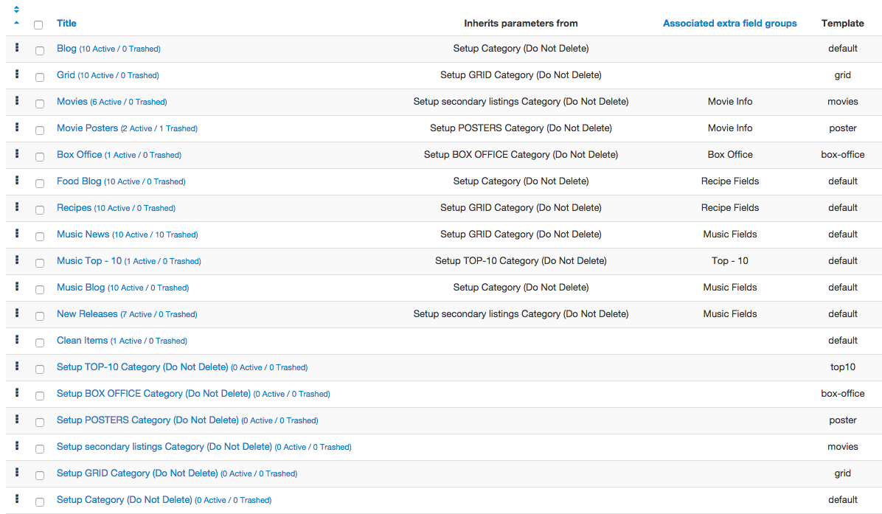882x514 pixels.
Task: Select checkbox for Setup GRID Category row
Action: coord(39,475)
